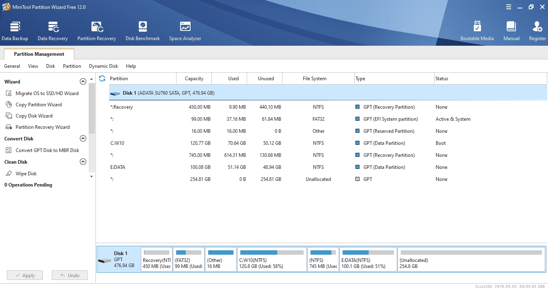Image resolution: width=548 pixels, height=292 pixels.
Task: Refresh the partition list
Action: click(x=102, y=79)
